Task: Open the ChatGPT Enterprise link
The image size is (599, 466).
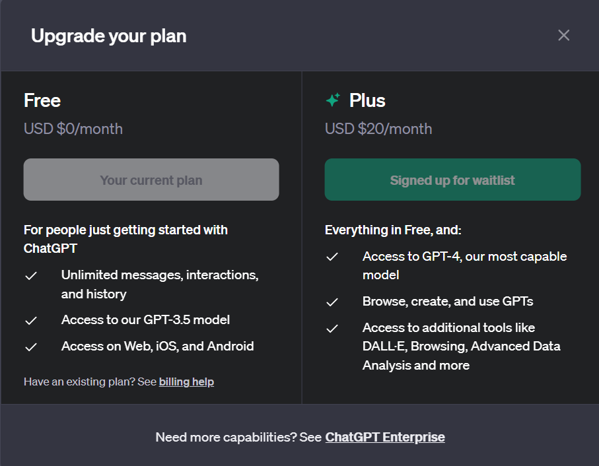Action: 385,437
